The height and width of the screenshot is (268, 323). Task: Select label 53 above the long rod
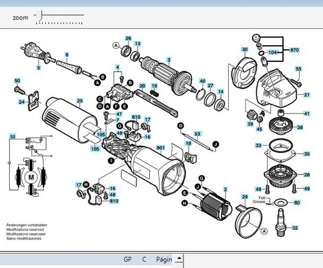coord(197,134)
